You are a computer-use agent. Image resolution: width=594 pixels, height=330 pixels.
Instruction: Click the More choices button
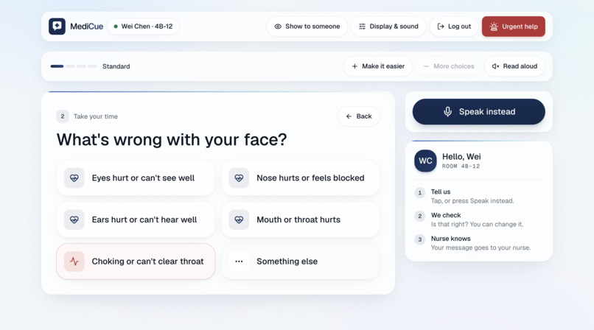point(449,66)
